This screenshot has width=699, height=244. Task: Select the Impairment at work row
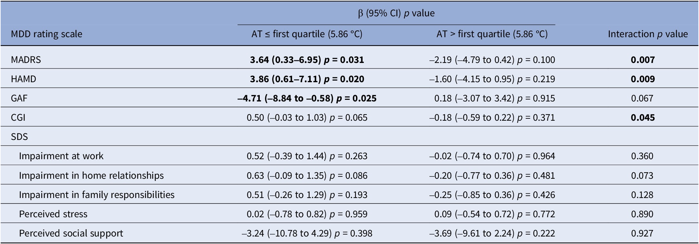[x=61, y=156]
